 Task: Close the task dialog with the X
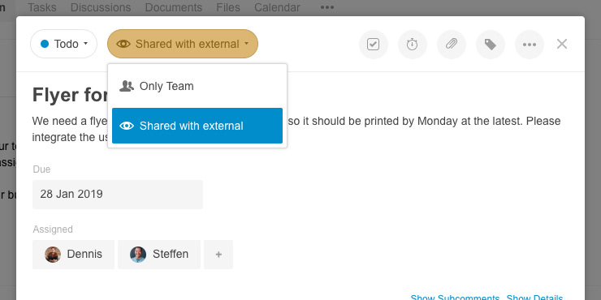tap(562, 45)
